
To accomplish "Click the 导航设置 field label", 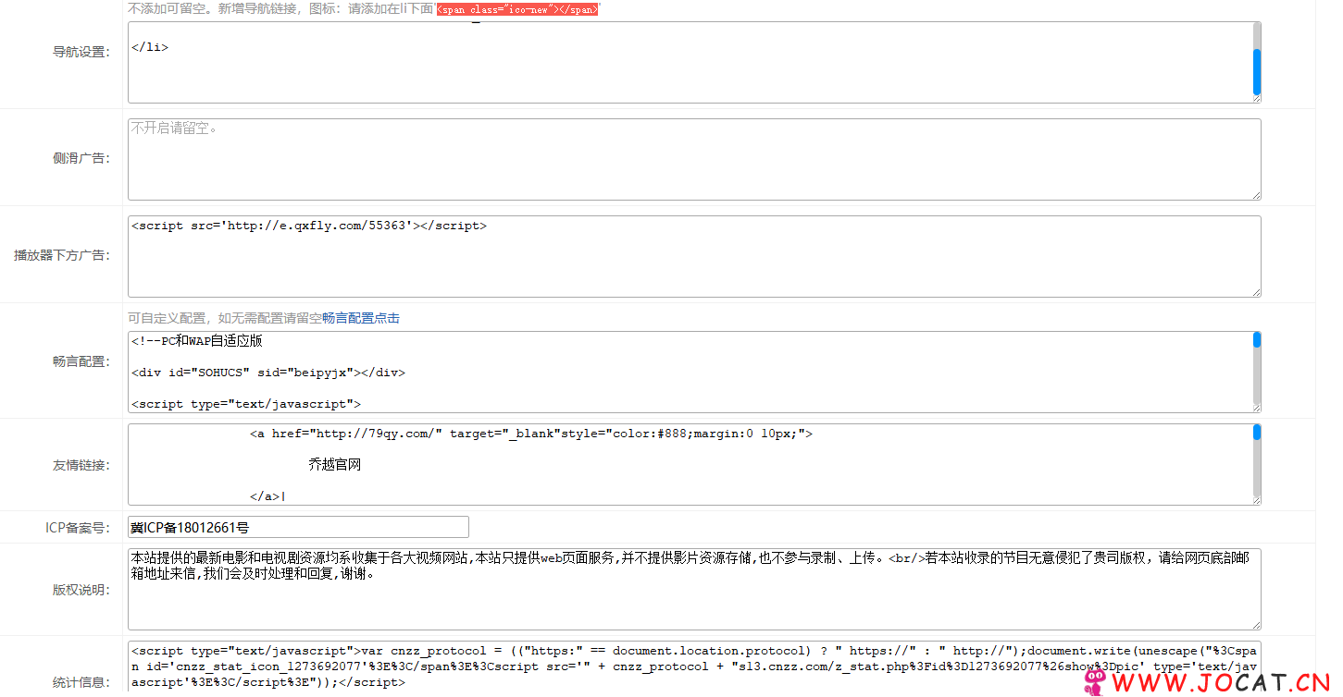I will (81, 52).
